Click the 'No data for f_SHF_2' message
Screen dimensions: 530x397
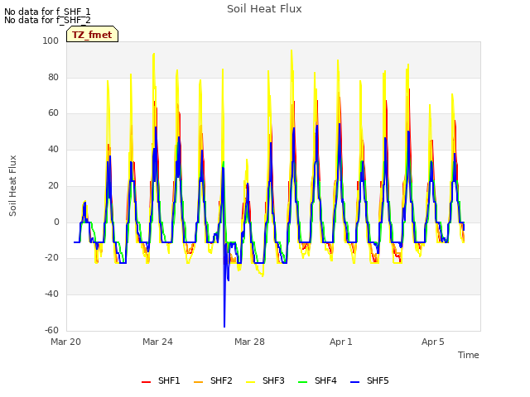pyautogui.click(x=47, y=20)
